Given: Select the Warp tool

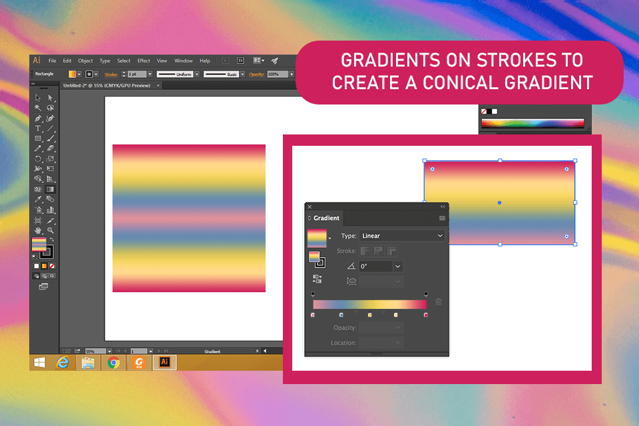Looking at the screenshot, I should (x=38, y=169).
